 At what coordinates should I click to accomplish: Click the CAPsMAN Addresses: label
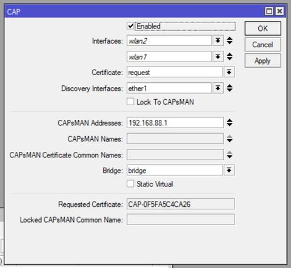point(90,123)
